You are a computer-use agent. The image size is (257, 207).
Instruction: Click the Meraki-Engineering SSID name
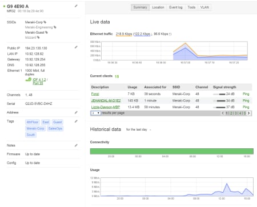point(39,27)
